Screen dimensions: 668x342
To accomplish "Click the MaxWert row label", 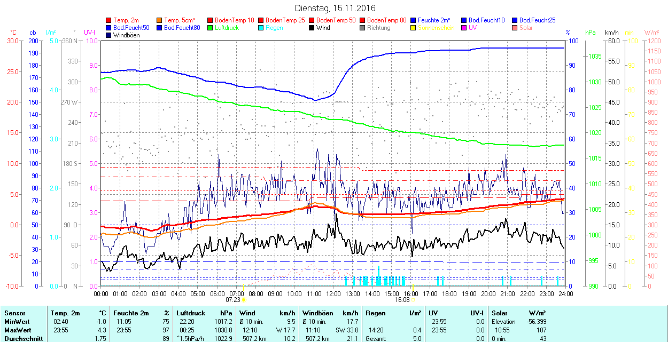I will 17,330.
